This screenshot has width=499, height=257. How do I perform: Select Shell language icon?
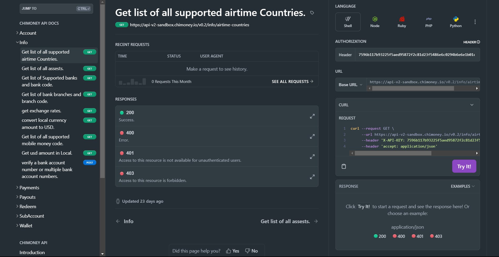(348, 22)
